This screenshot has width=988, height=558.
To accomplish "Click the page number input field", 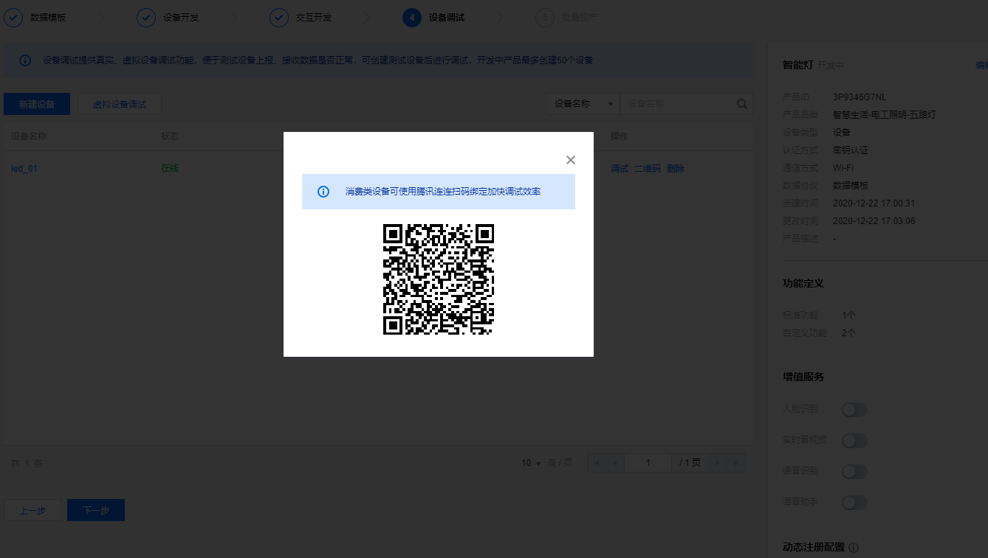I will tap(648, 463).
